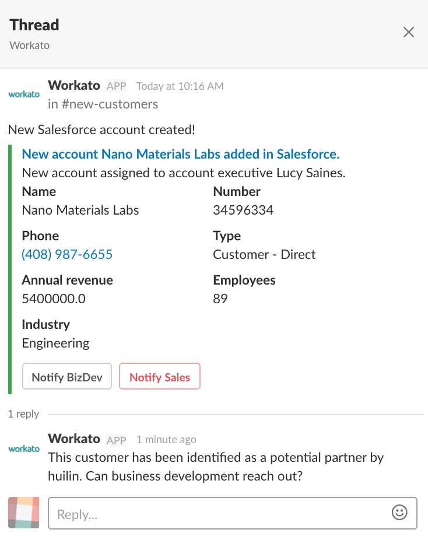Click the Notify BizDev button

66,376
